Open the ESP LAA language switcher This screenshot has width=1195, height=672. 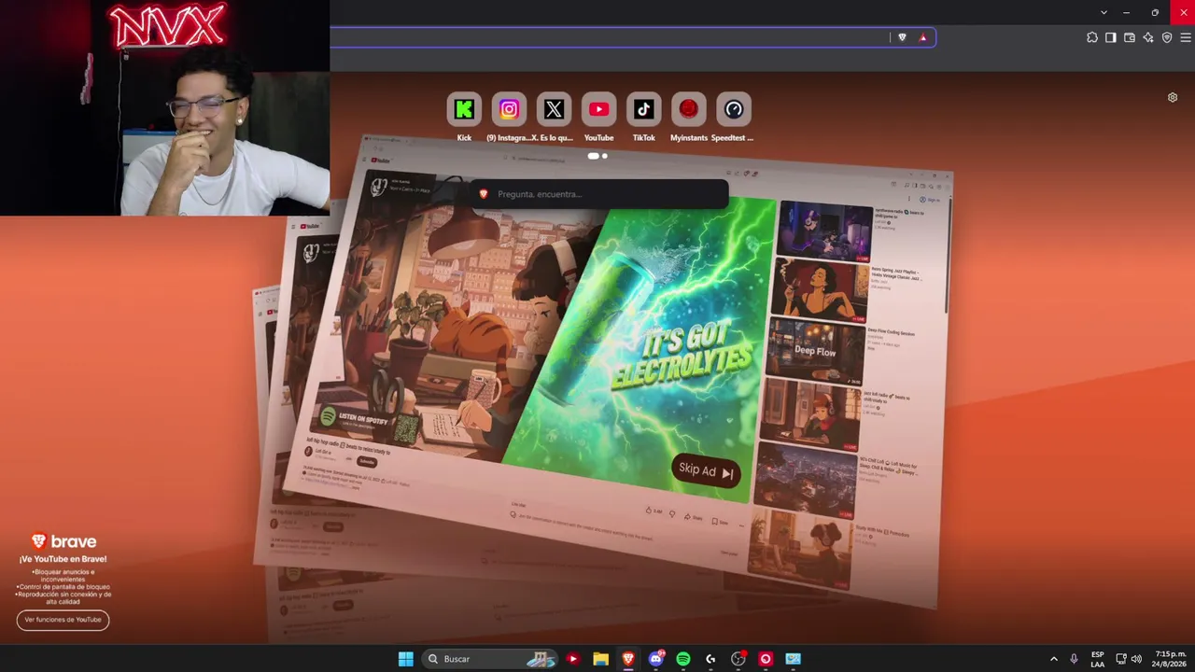[1098, 659]
